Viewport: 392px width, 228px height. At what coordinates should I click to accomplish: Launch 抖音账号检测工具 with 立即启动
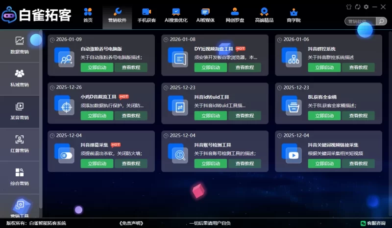[211, 164]
